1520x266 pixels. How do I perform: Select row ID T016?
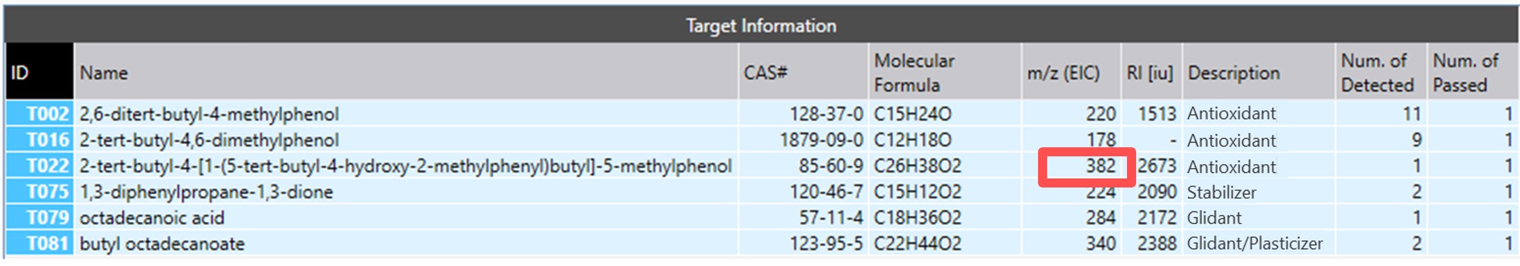coord(40,139)
